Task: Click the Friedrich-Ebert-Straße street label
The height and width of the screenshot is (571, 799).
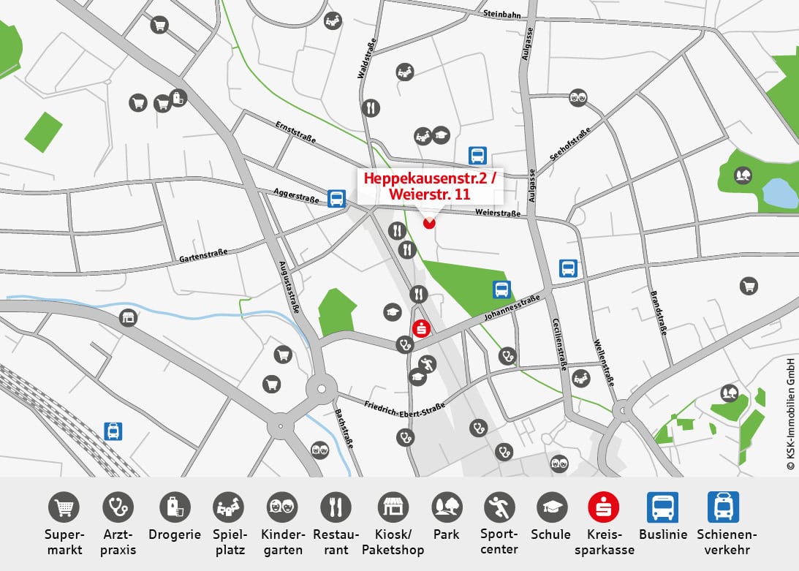Action: coord(404,409)
